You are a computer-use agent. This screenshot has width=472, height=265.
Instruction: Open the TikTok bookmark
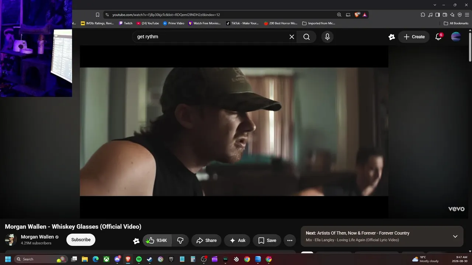point(243,23)
